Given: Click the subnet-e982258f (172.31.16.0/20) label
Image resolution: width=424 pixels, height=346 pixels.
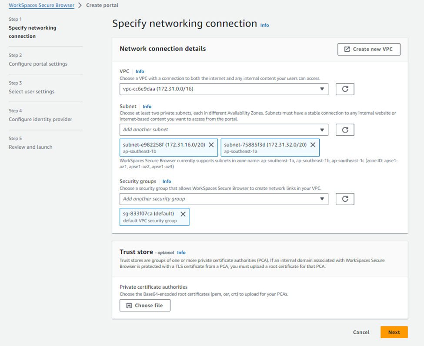Looking at the screenshot, I should click(164, 145).
